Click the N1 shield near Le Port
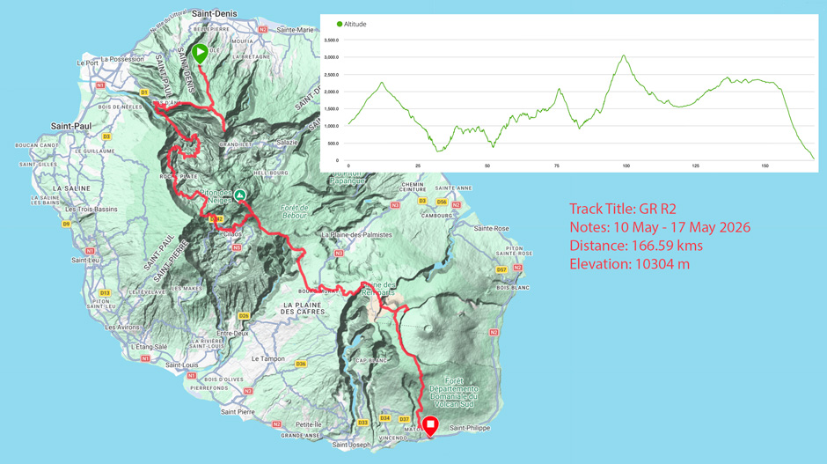Screen dimensions: 827x464 [100, 85]
